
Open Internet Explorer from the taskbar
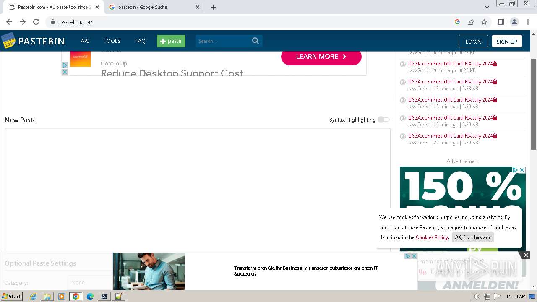[x=33, y=297]
